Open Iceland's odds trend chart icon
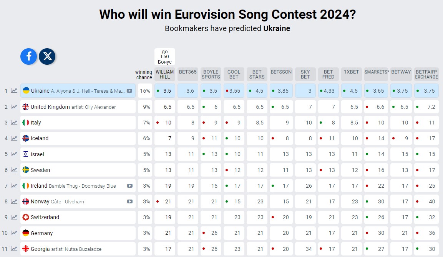443x257 pixels. pos(14,138)
